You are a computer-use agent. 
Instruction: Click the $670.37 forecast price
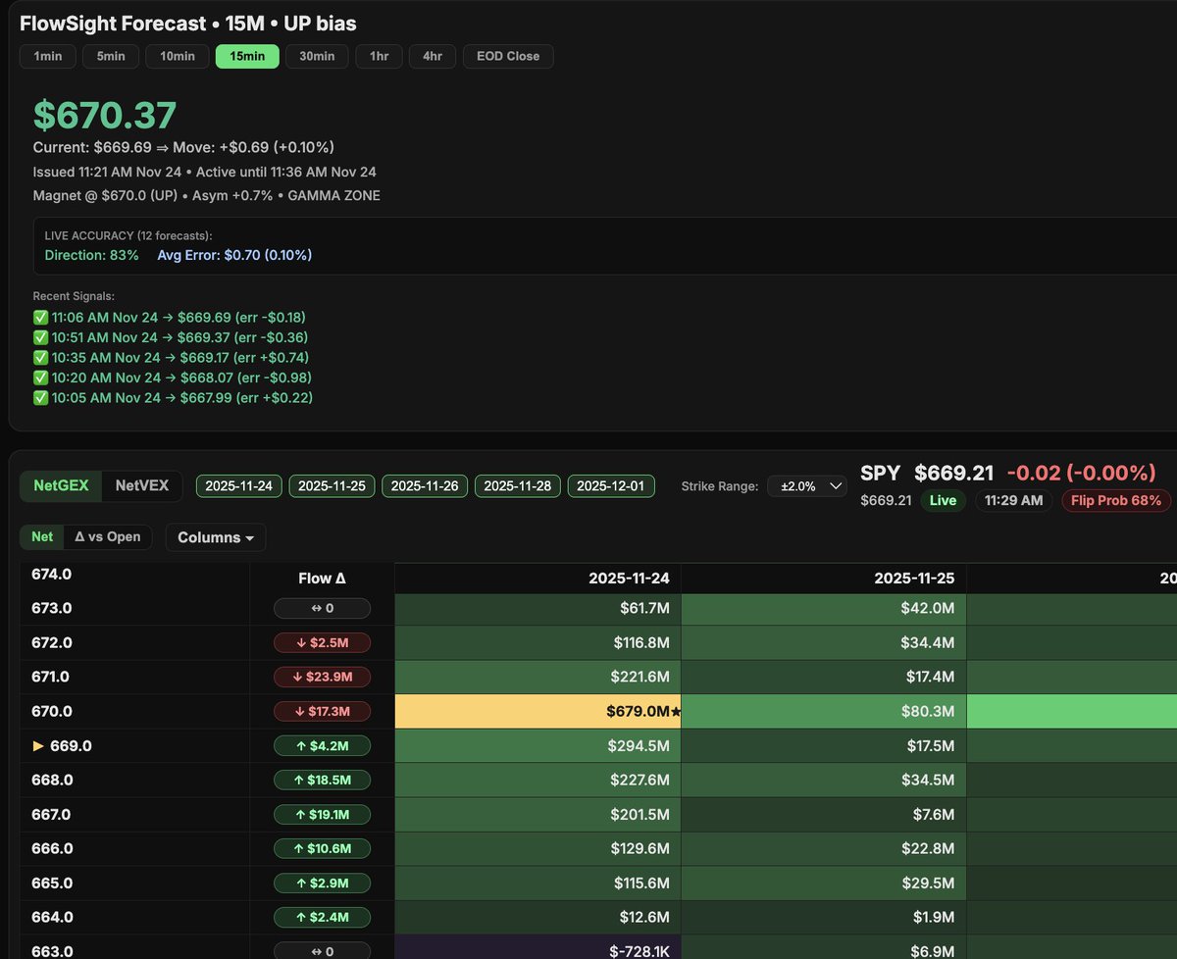105,115
